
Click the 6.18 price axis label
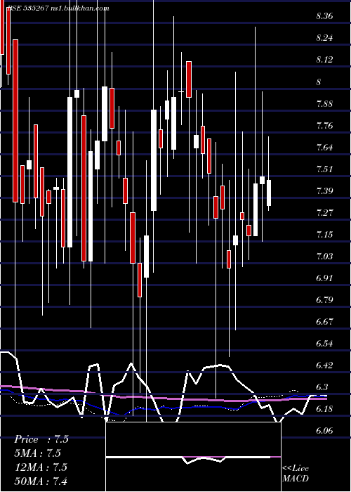[324, 409]
